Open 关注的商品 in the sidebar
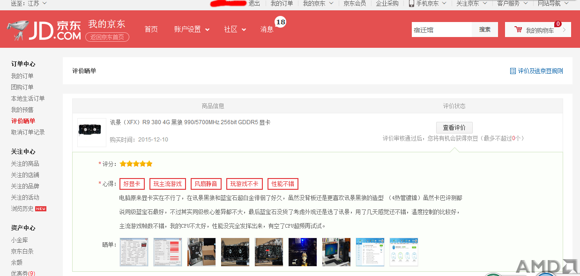Screen dimensions: 580x276 coord(25,164)
